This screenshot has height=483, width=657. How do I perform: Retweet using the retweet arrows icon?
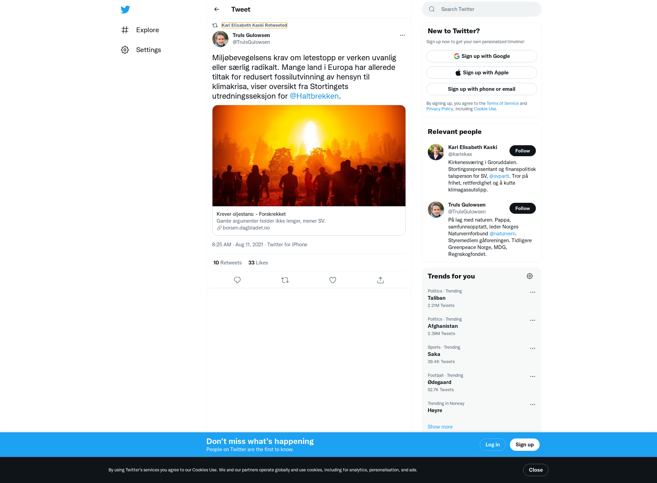(x=285, y=280)
